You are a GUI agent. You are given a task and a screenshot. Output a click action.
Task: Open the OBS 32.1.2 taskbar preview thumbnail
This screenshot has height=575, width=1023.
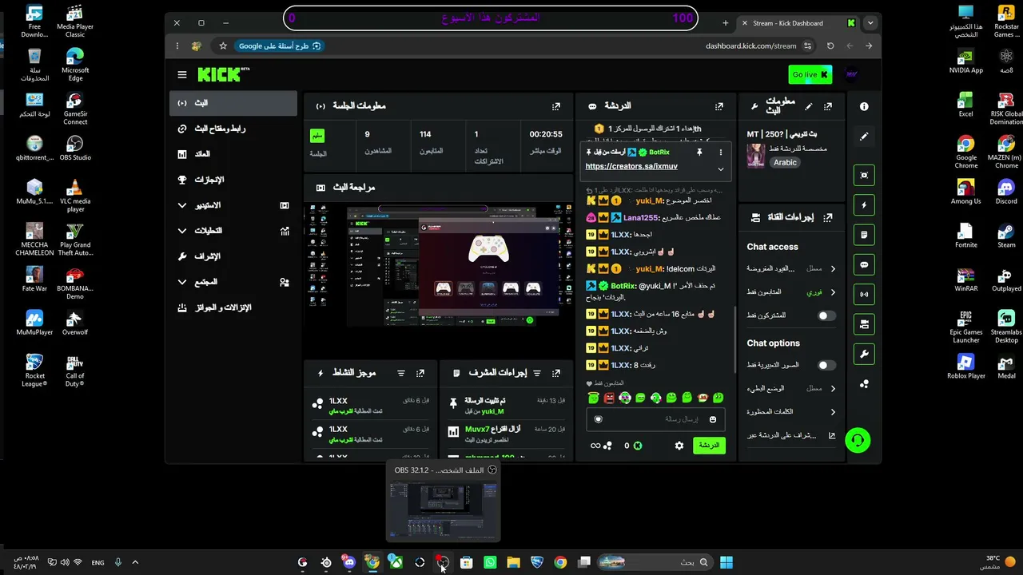[x=443, y=510]
